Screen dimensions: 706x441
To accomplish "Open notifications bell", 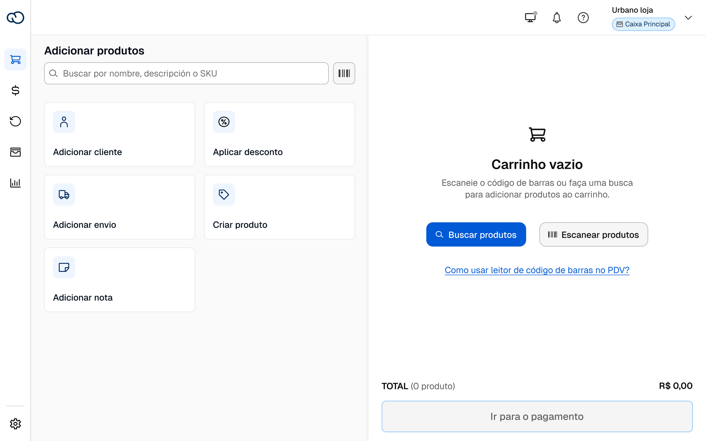I will coord(557,18).
